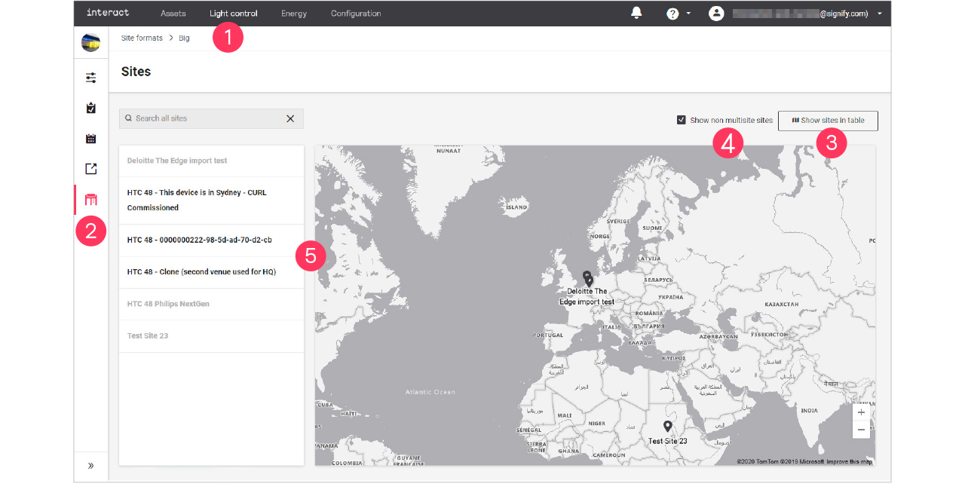Viewport: 965px width, 496px height.
Task: Click the calendar icon in the sidebar
Action: [90, 138]
